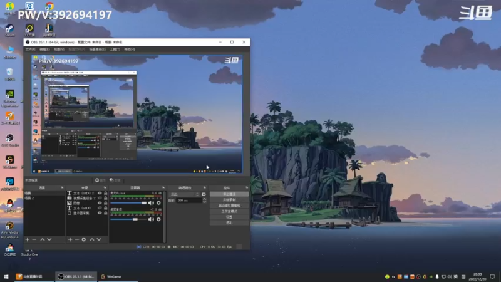501x282 pixels.
Task: Open Steam desktop shortcut
Action: pyautogui.click(x=9, y=30)
